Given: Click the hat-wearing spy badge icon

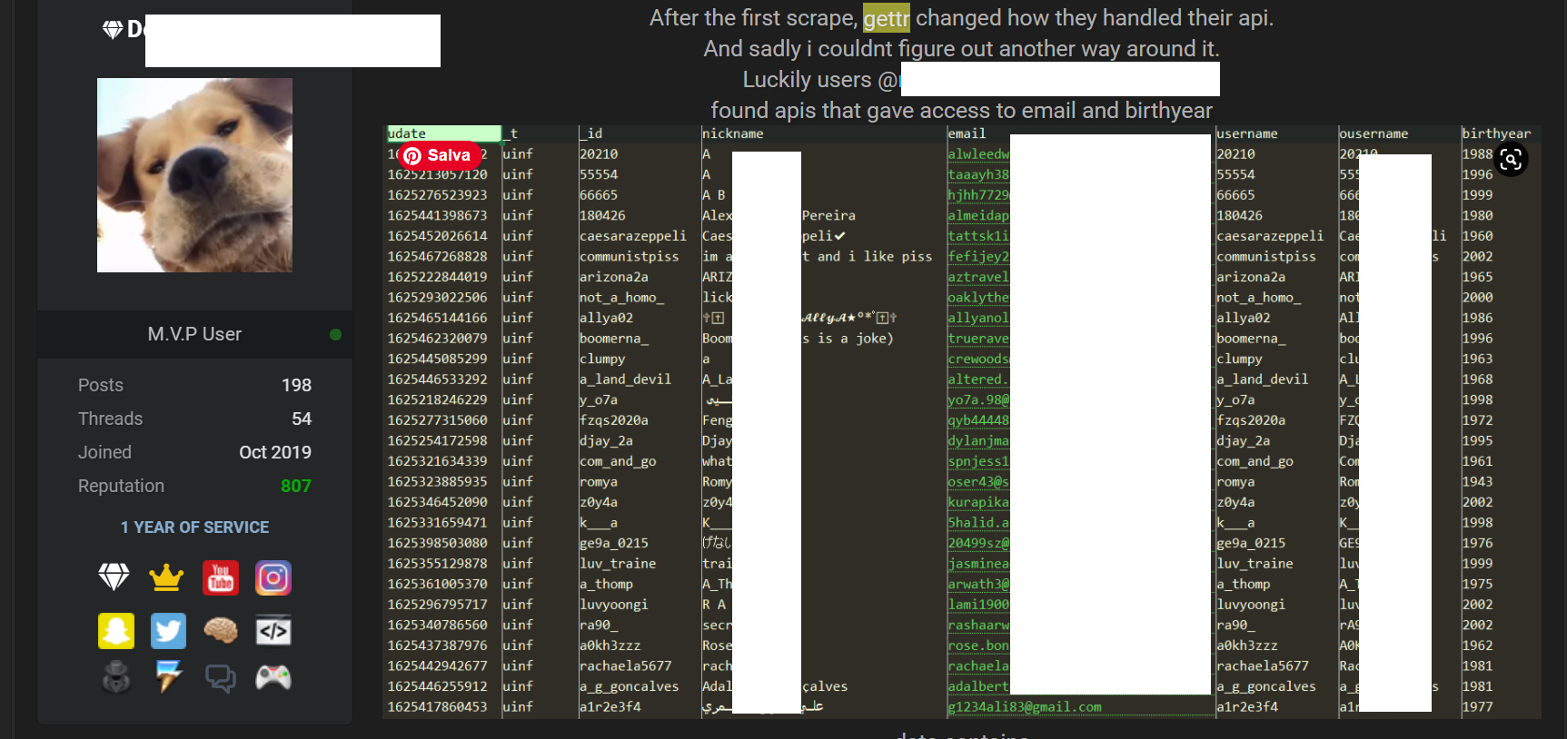Looking at the screenshot, I should (x=115, y=677).
